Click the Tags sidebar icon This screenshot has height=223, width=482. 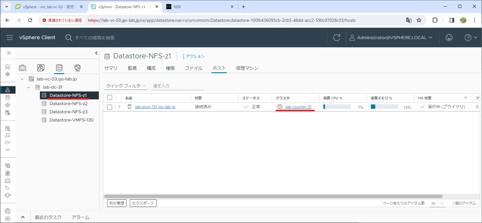pos(8,188)
